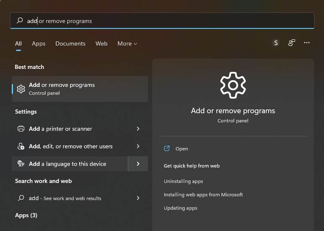Viewport: 324px width, 231px height.
Task: Open the Uninstalling apps help link
Action: [183, 181]
